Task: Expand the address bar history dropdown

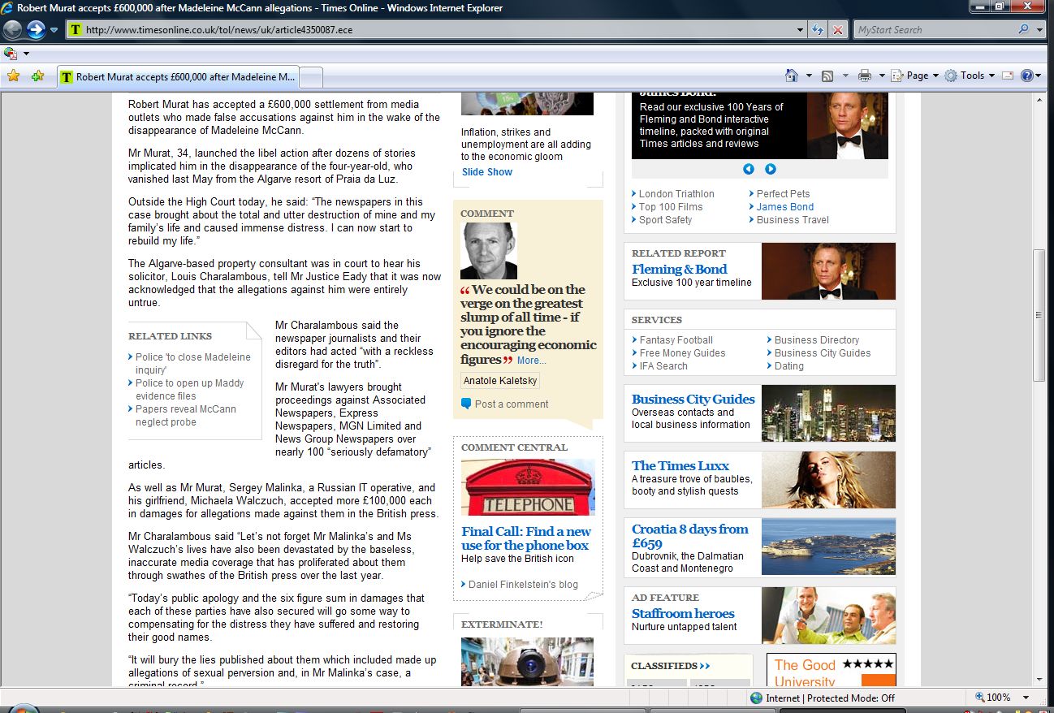Action: click(801, 30)
